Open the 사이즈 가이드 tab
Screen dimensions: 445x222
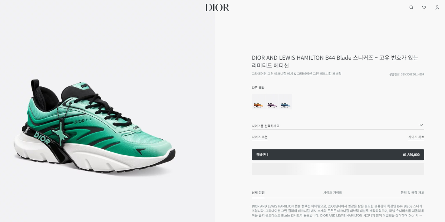pyautogui.click(x=333, y=193)
